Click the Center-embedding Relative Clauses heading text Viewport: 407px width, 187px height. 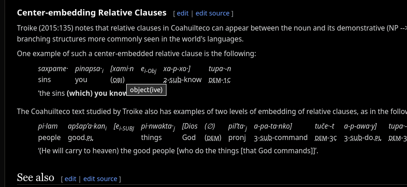pos(91,12)
